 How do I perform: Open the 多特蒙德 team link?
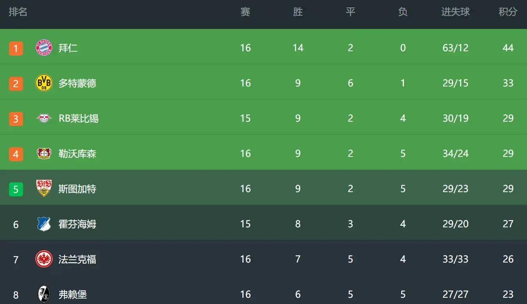click(x=77, y=83)
